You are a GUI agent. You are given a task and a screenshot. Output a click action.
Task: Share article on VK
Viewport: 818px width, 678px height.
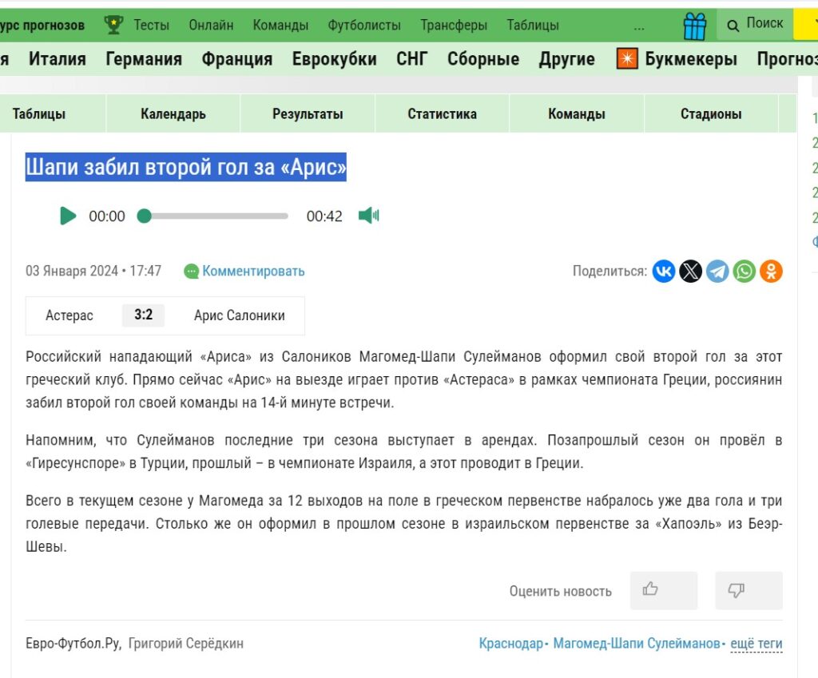(x=664, y=272)
